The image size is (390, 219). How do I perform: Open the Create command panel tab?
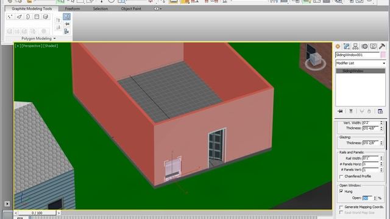pos(338,46)
